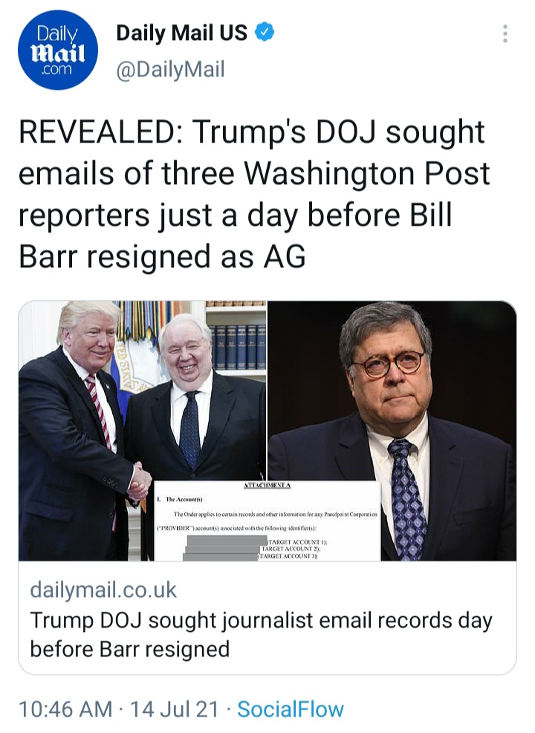Open the @DailyMail handle

[170, 69]
